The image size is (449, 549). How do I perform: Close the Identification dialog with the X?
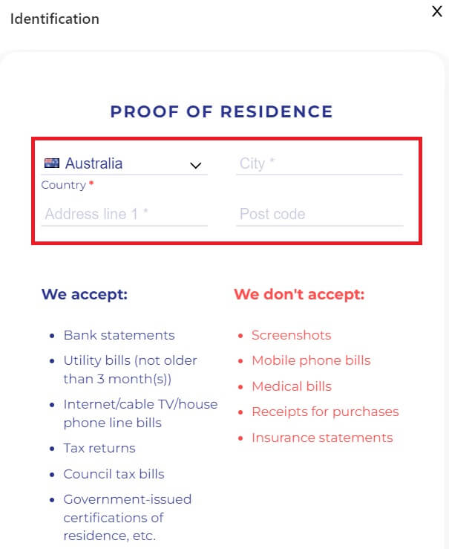[x=436, y=13]
